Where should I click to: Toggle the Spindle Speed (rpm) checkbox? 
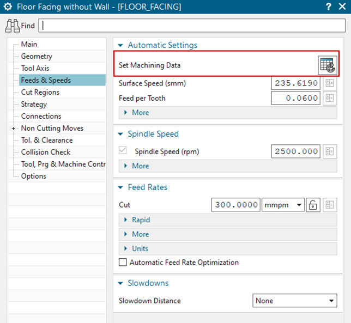pyautogui.click(x=123, y=152)
